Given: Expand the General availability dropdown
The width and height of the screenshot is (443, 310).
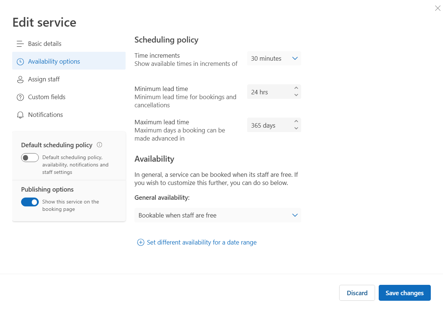Looking at the screenshot, I should [218, 215].
